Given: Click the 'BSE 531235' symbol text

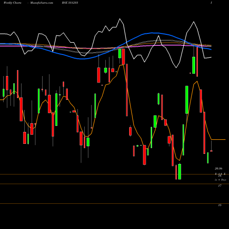Looking at the screenshot, I should coord(70,3).
